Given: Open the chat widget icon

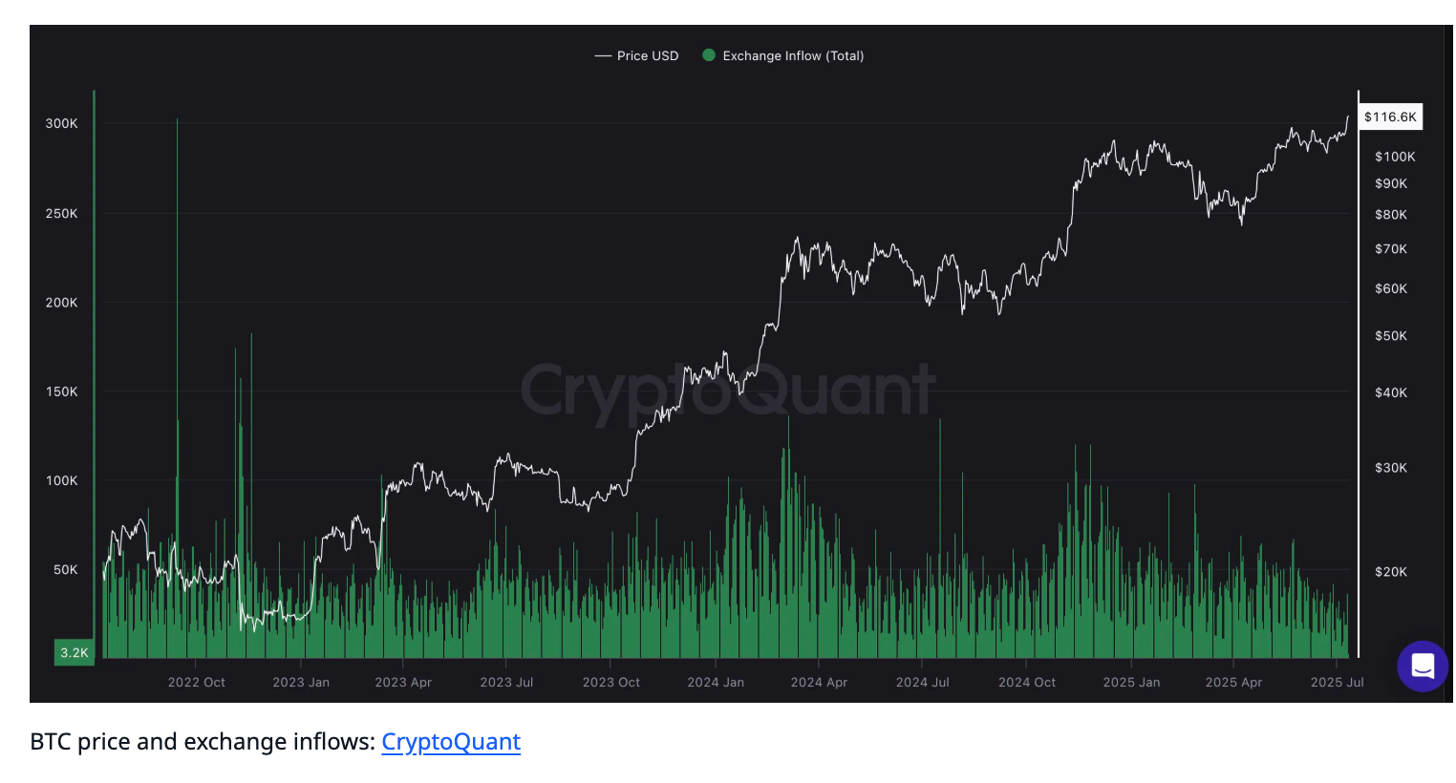Looking at the screenshot, I should click(x=1423, y=666).
